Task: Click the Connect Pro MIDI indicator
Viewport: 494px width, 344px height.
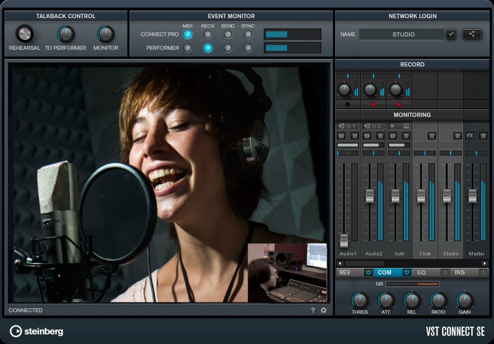Action: click(x=188, y=34)
